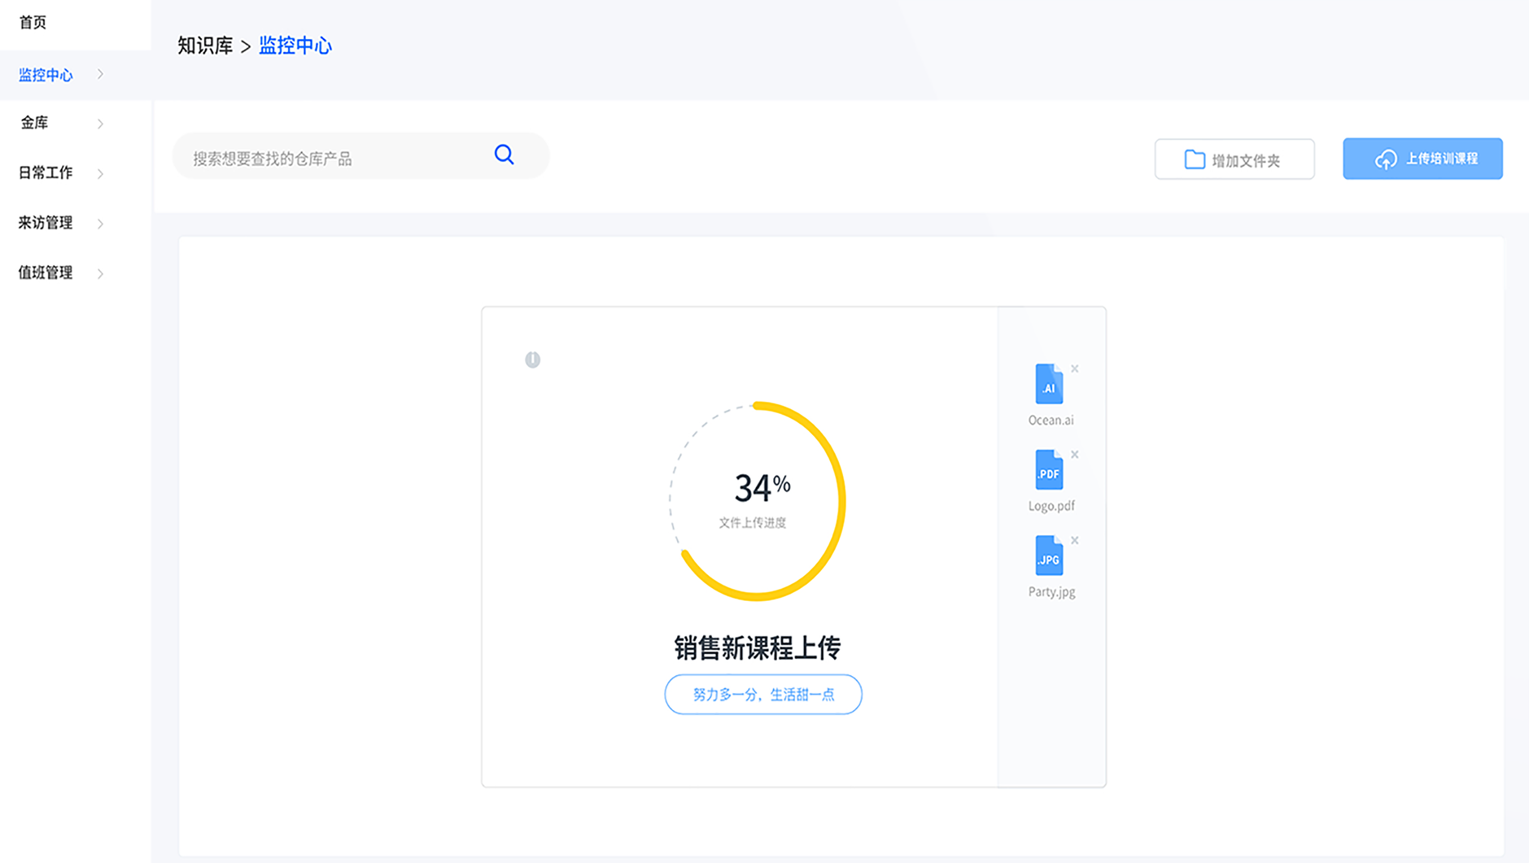Select 值班管理 in the sidebar
The height and width of the screenshot is (863, 1529).
tap(46, 273)
